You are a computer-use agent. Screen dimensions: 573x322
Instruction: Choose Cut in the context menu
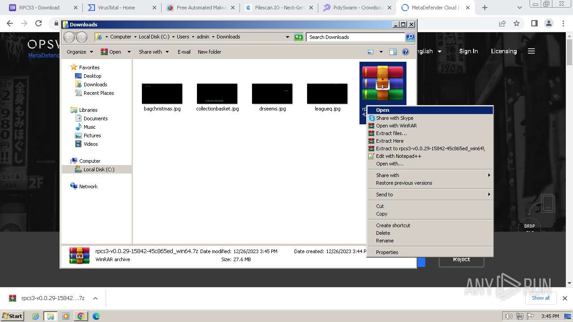pyautogui.click(x=430, y=206)
